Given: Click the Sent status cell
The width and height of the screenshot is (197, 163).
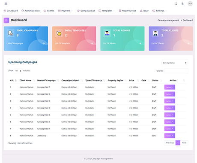Looking at the screenshot, I should click(x=154, y=136).
